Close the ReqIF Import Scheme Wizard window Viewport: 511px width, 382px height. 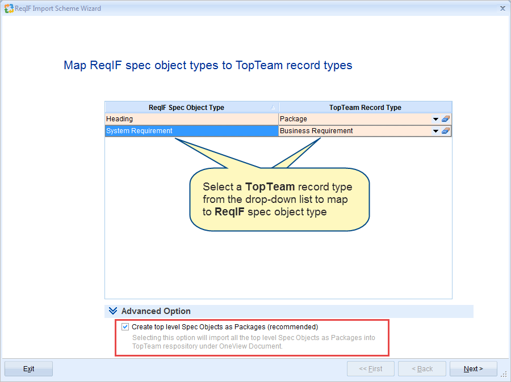[502, 9]
